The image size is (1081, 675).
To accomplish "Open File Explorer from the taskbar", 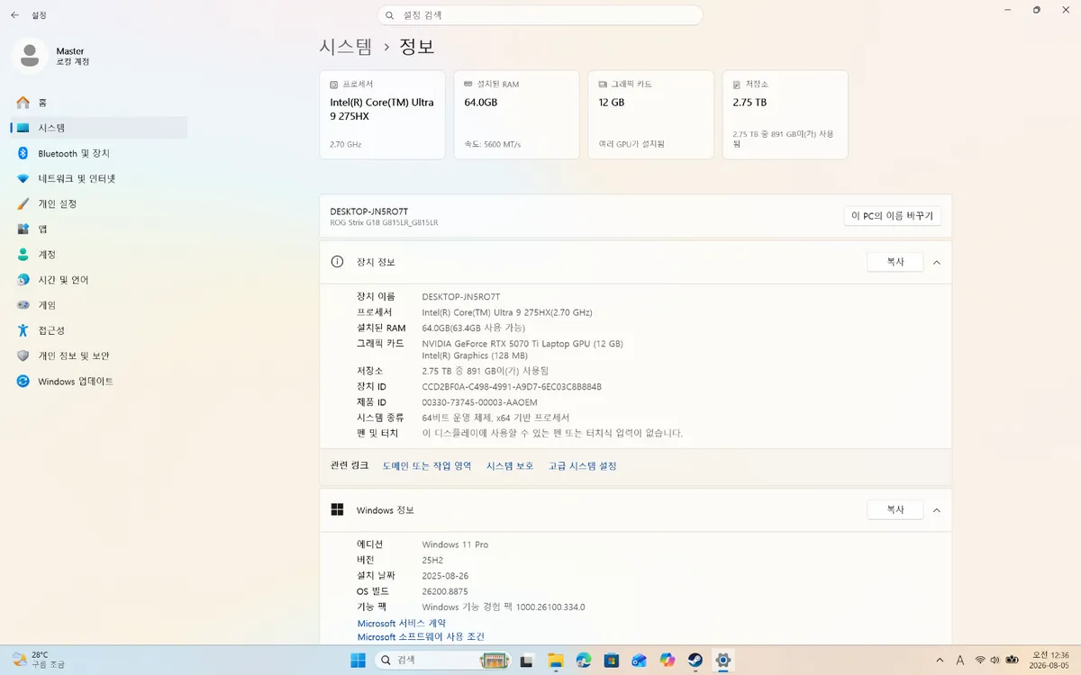I will (x=556, y=660).
